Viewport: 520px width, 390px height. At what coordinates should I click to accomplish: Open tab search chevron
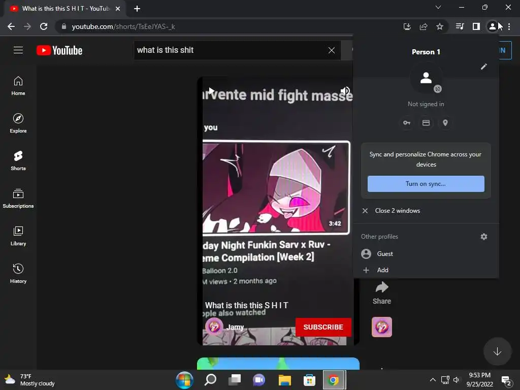(x=438, y=7)
